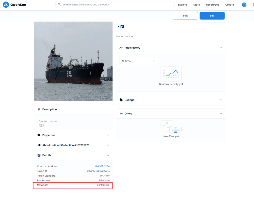Click the Details panel icon
The width and height of the screenshot is (254, 201).
[39, 155]
